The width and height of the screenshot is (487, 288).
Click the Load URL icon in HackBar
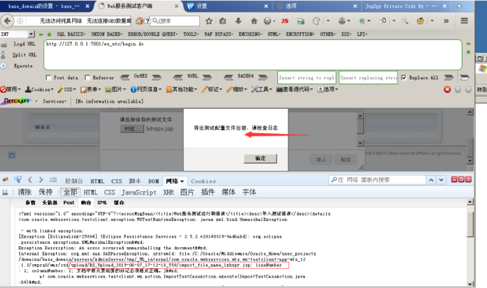click(4, 44)
